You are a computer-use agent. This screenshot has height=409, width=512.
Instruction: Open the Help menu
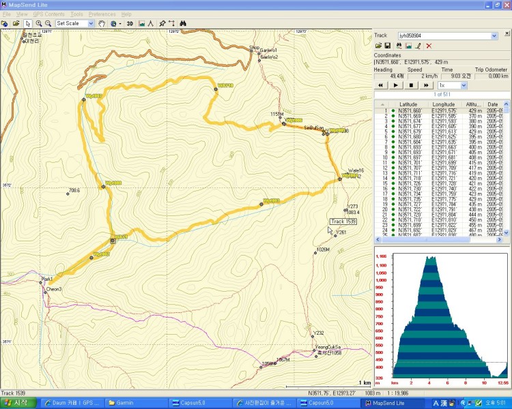coord(126,14)
